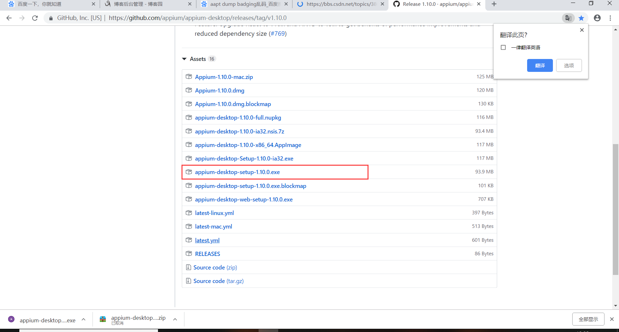Download appium-desktop-1.10.0-x86_64.AppImage

coord(248,145)
